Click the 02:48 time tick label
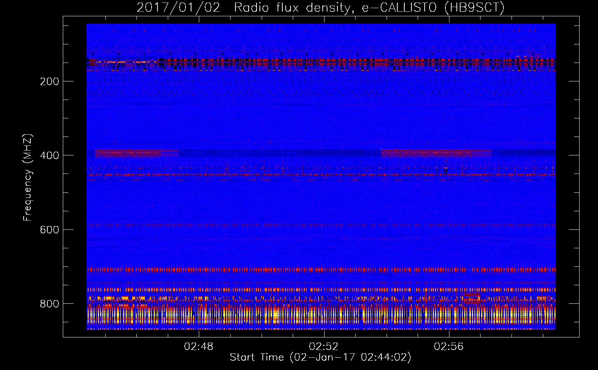This screenshot has width=598, height=370. coord(199,346)
